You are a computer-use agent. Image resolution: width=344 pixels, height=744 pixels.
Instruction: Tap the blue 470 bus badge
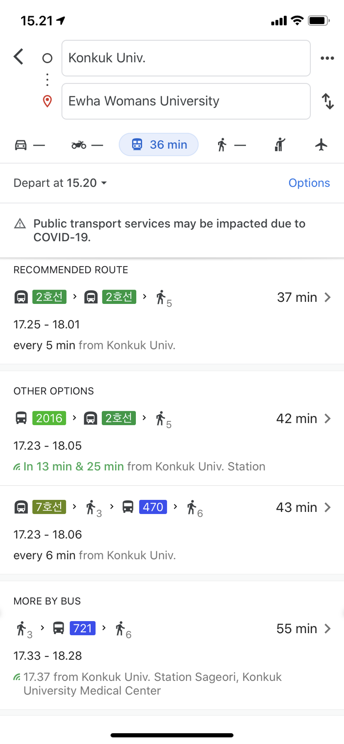click(153, 507)
